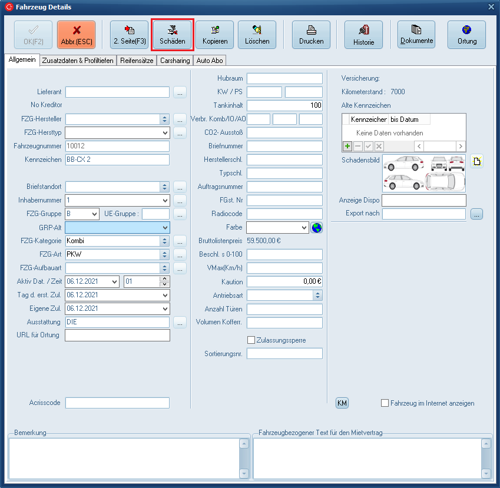The height and width of the screenshot is (488, 500).
Task: Expand the FZG-Gruppe dropdown
Action: [x=94, y=214]
